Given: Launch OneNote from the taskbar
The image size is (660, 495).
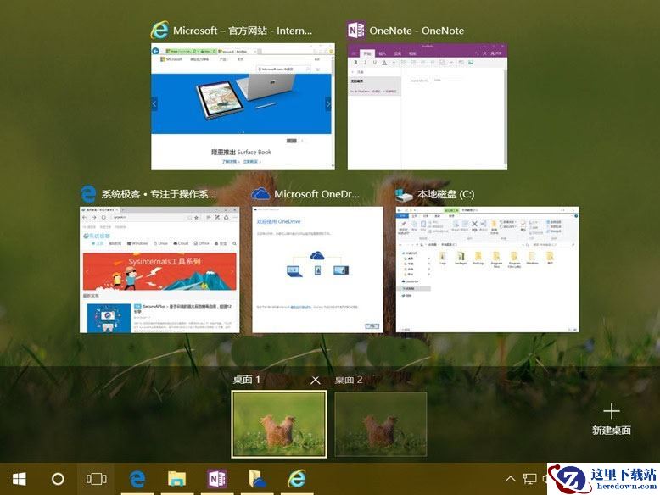Looking at the screenshot, I should pyautogui.click(x=217, y=479).
